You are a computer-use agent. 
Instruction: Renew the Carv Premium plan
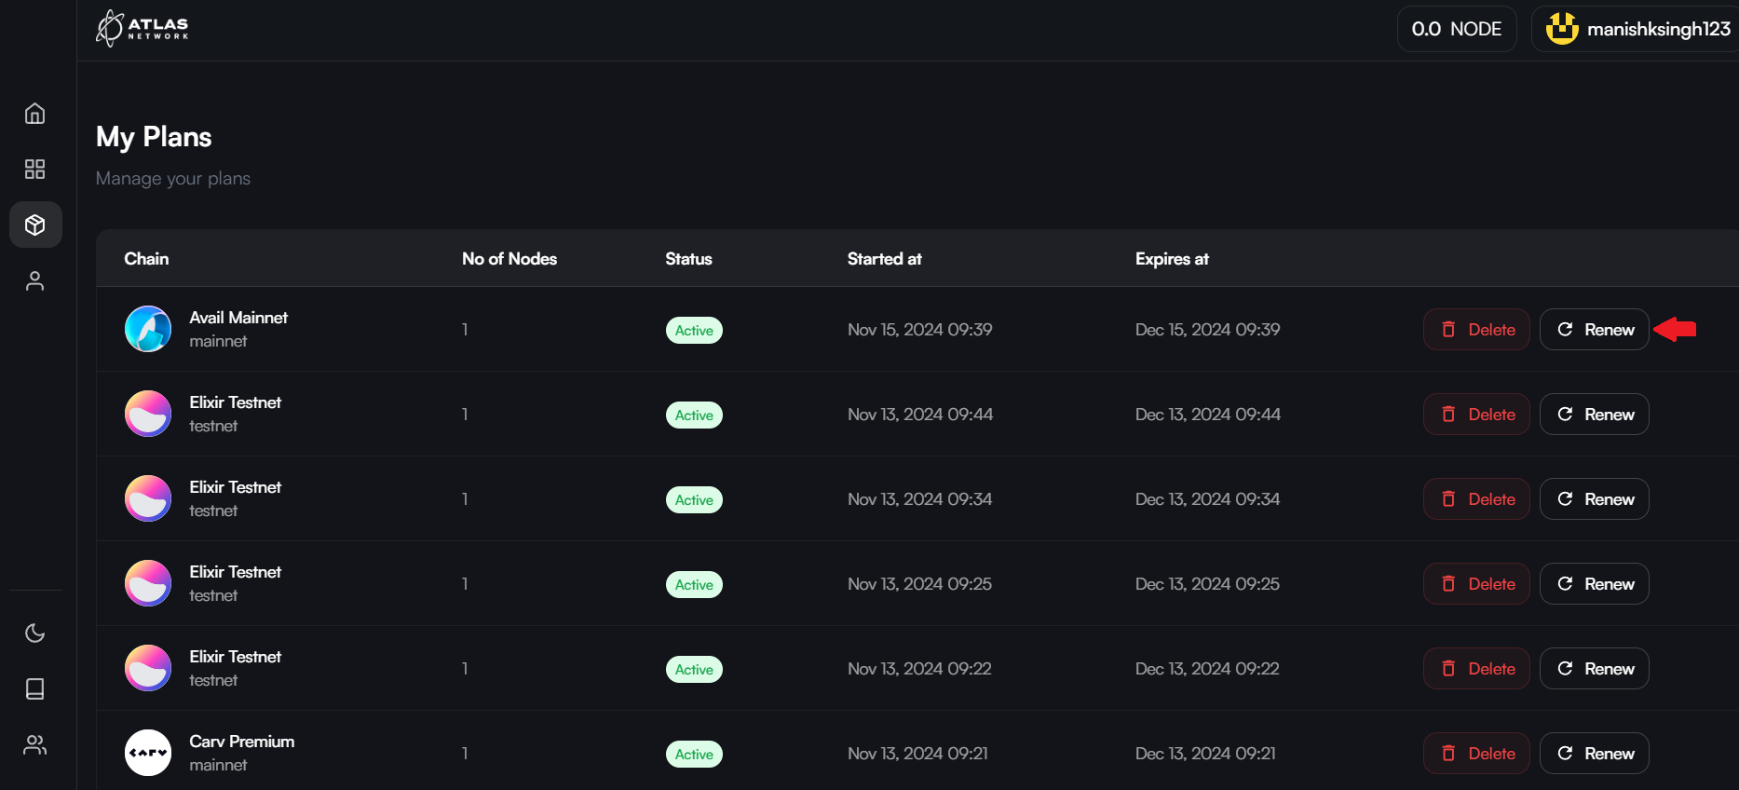click(1594, 754)
